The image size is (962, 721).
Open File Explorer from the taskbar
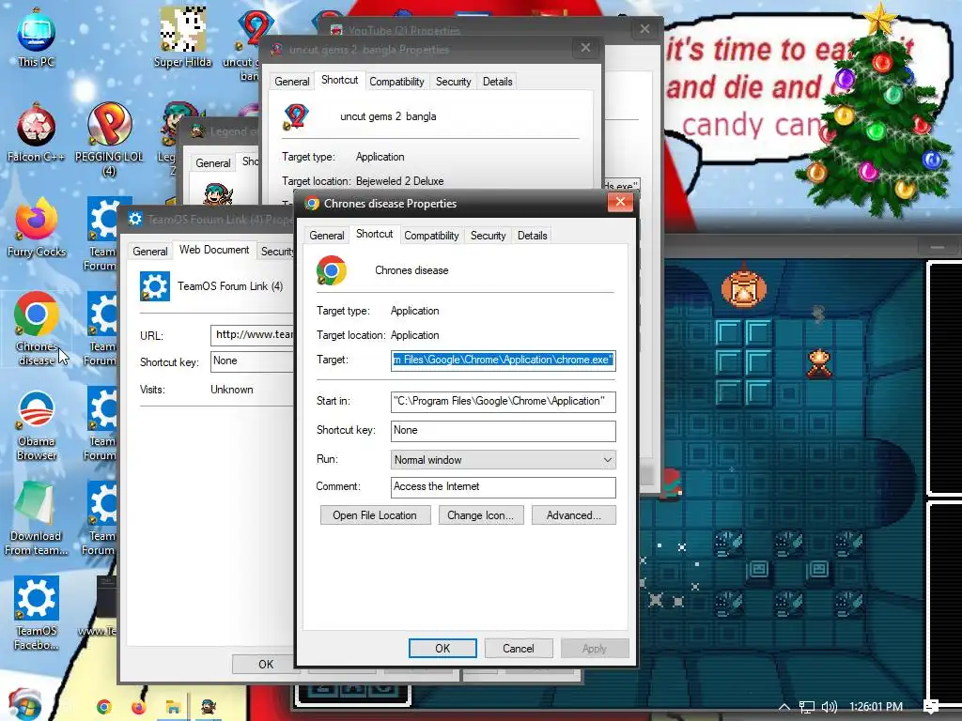coord(173,707)
